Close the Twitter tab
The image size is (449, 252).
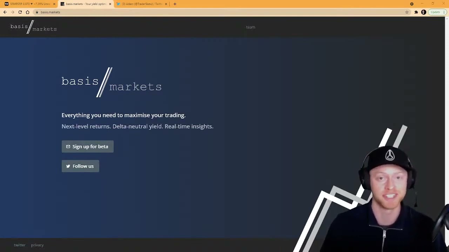tap(166, 4)
